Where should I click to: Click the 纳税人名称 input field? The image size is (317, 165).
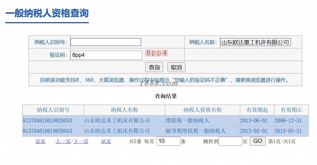(255, 42)
